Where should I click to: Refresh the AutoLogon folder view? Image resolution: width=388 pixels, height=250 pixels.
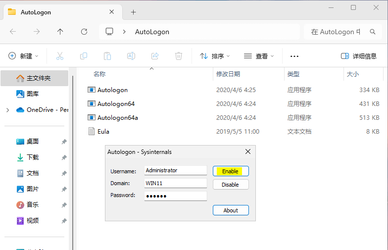pyautogui.click(x=84, y=32)
